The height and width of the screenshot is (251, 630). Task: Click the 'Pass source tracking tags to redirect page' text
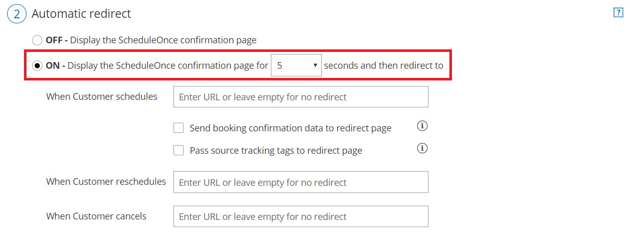point(275,151)
